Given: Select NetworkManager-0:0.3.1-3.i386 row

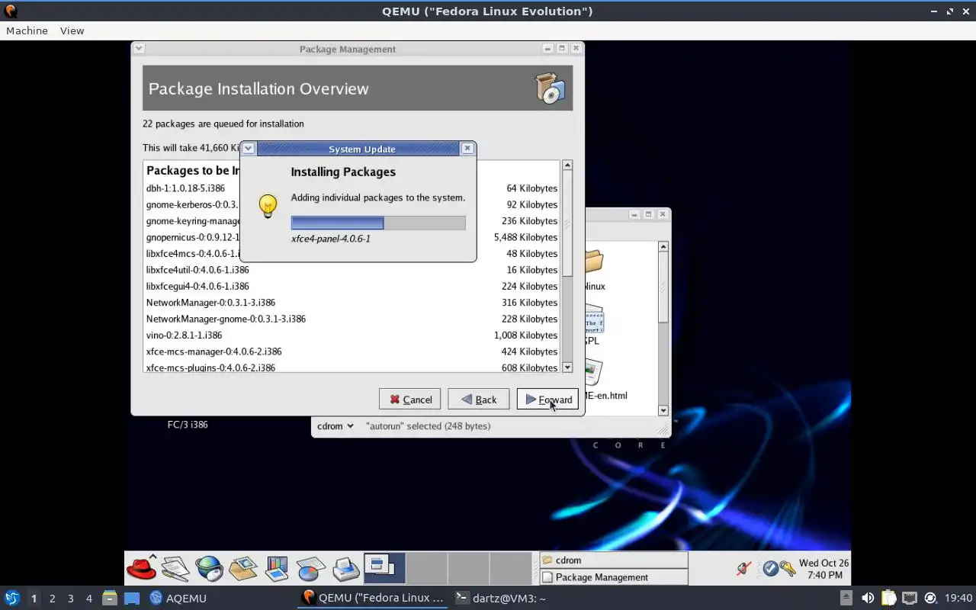Looking at the screenshot, I should [x=352, y=302].
